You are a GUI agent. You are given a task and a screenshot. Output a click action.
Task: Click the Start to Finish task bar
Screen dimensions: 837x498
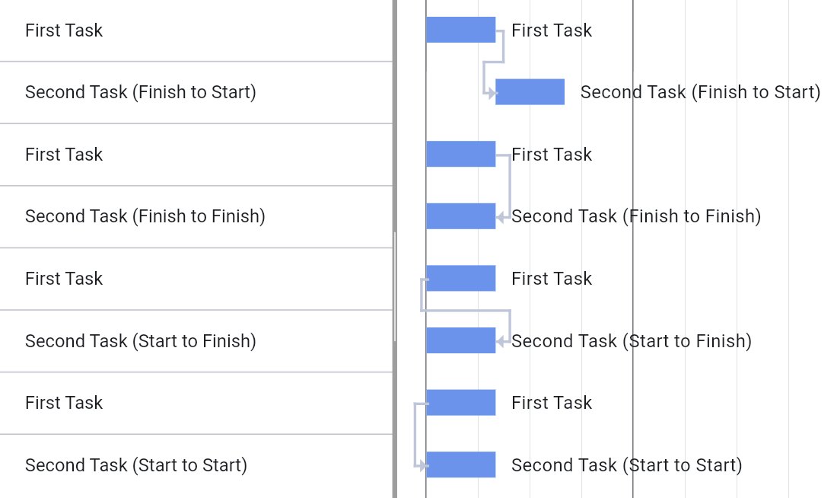point(460,340)
